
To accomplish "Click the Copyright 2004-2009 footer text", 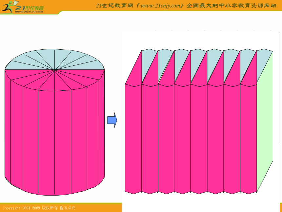I will click(39, 208).
